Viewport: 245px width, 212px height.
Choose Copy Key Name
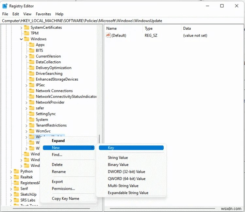tap(69, 198)
